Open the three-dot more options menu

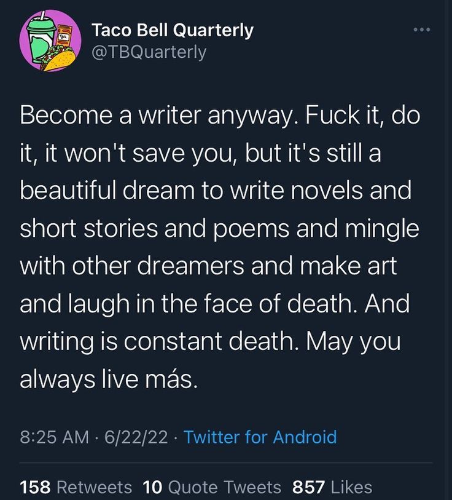tap(422, 30)
